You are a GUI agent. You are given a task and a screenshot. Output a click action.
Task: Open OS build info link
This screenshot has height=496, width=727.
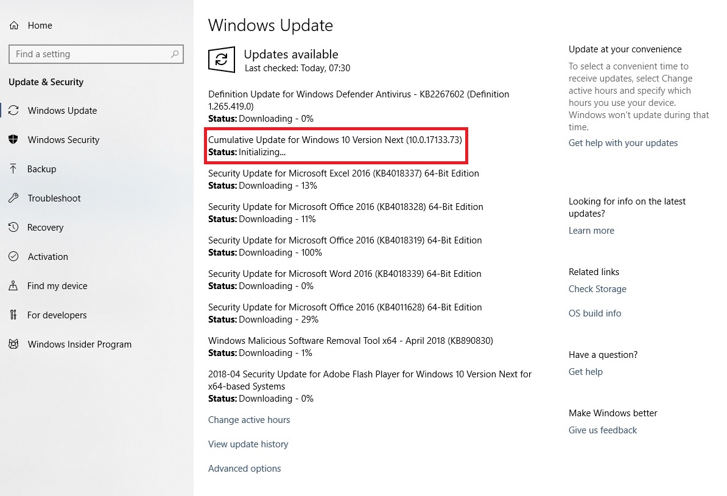[595, 313]
